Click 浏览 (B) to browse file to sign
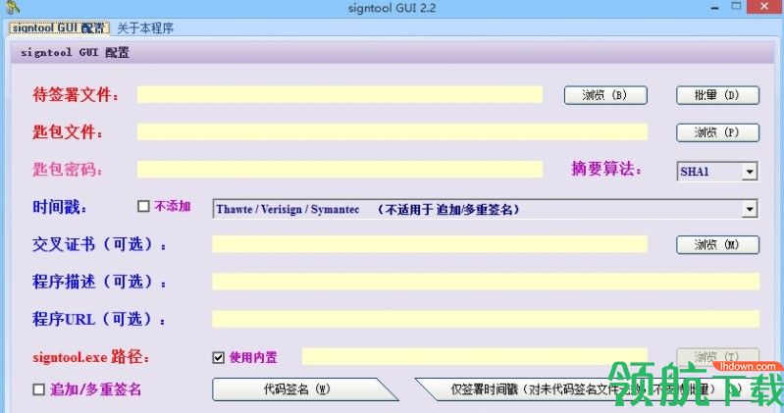784x413 pixels. coord(605,95)
